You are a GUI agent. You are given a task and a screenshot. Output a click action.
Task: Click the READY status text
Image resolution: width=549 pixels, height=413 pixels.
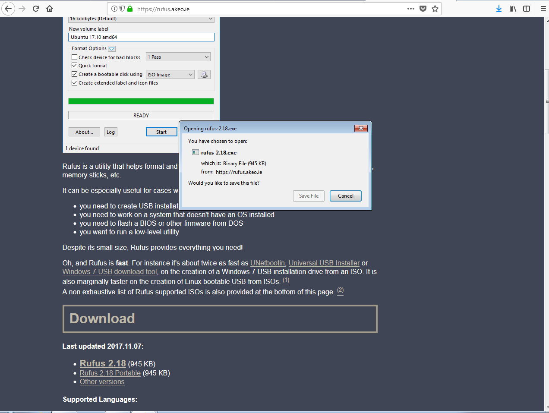pyautogui.click(x=141, y=116)
